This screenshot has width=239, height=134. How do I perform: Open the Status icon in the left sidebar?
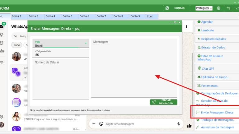[x=2, y=35]
